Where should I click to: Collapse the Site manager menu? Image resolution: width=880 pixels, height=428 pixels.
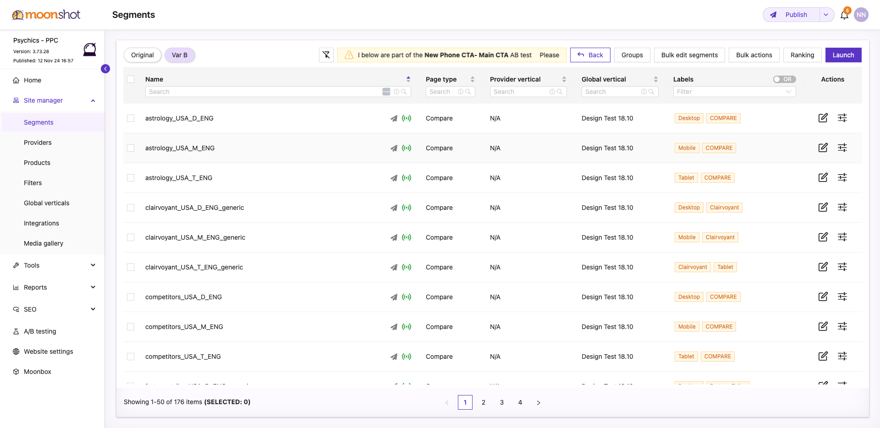coord(93,100)
